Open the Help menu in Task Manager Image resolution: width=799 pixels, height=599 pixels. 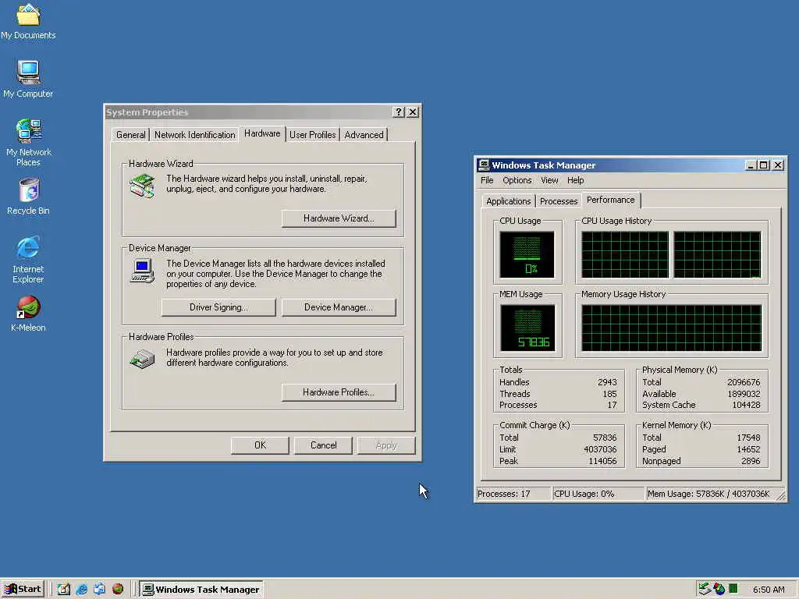[x=575, y=180]
